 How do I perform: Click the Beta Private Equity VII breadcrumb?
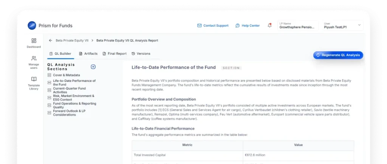(x=72, y=40)
